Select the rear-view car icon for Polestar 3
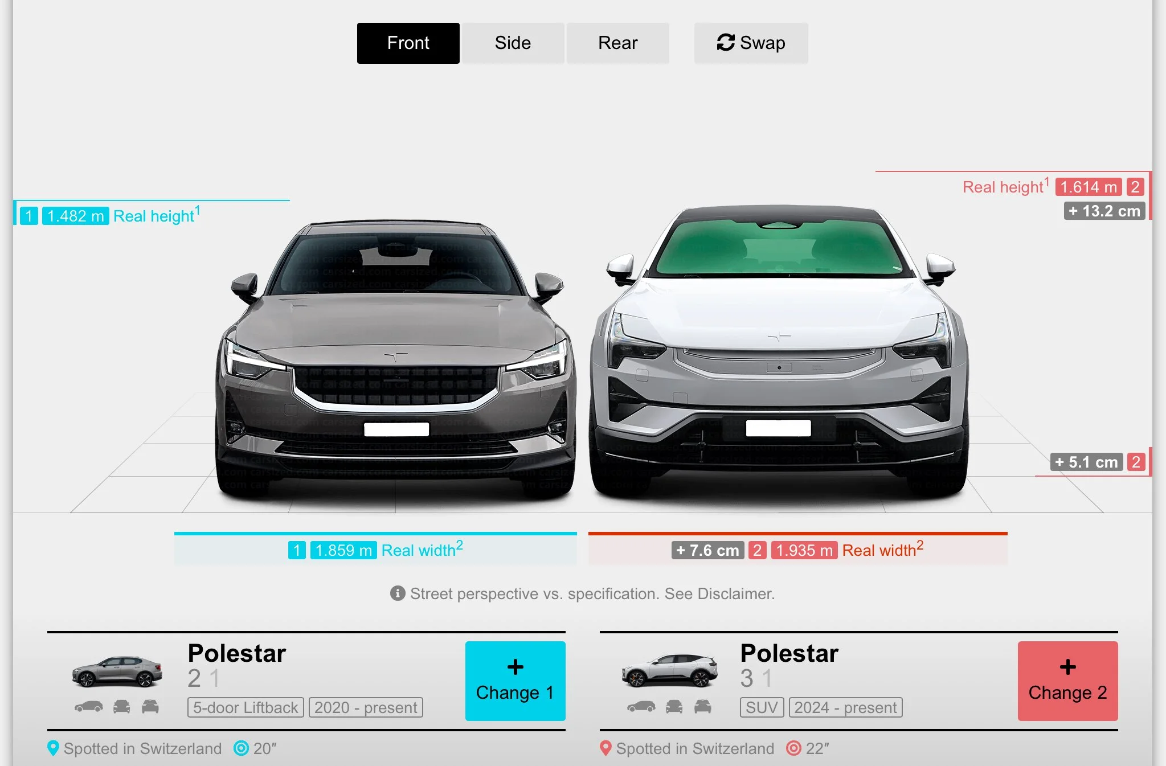This screenshot has height=766, width=1166. [703, 707]
